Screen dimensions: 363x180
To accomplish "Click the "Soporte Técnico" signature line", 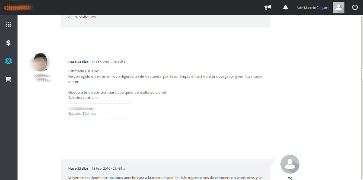I will [82, 114].
